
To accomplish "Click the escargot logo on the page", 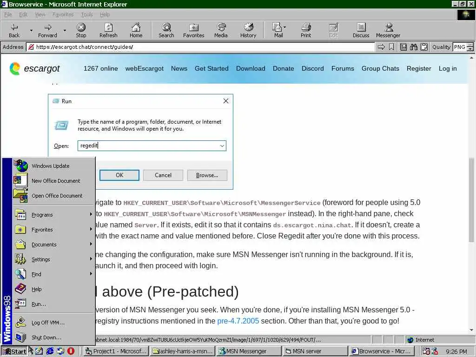I will [34, 69].
